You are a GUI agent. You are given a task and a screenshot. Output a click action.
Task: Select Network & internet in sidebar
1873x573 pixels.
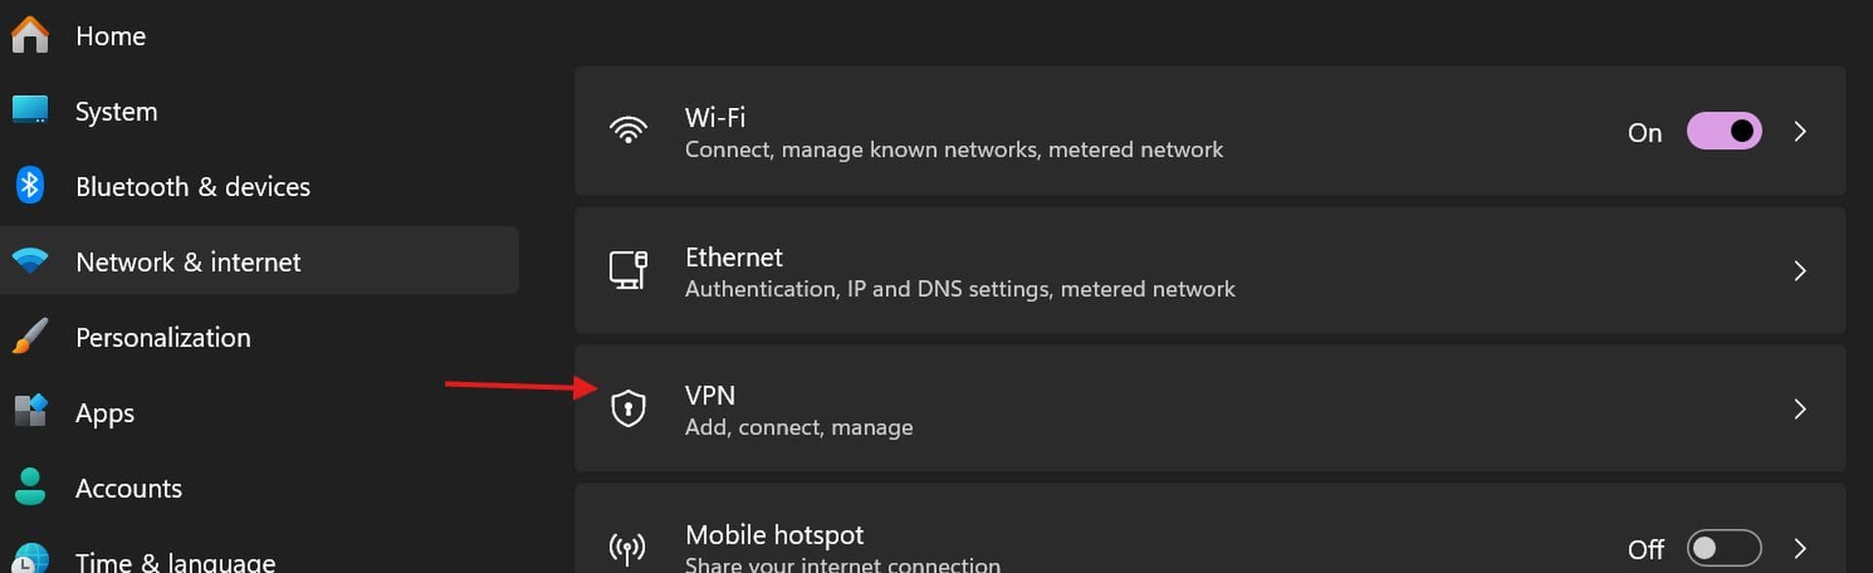pyautogui.click(x=188, y=262)
